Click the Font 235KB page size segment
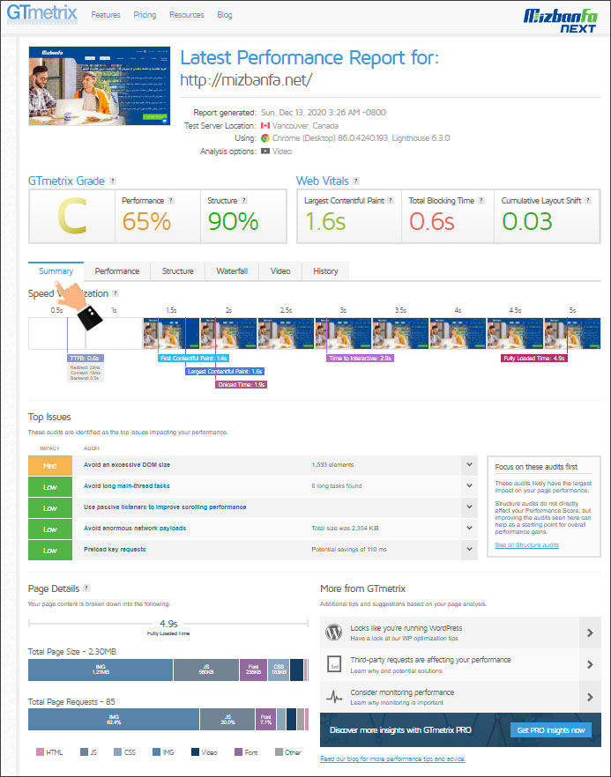This screenshot has width=611, height=777. (253, 670)
